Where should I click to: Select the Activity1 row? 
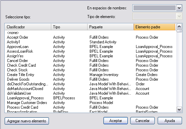[91, 42]
